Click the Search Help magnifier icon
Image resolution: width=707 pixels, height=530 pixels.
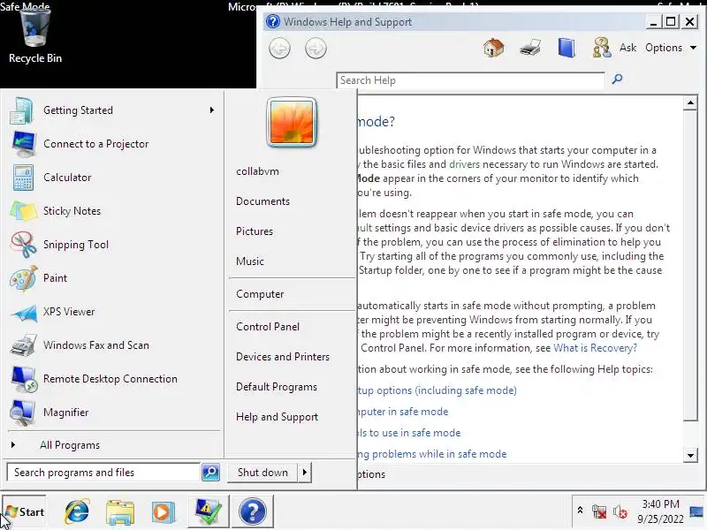[617, 79]
